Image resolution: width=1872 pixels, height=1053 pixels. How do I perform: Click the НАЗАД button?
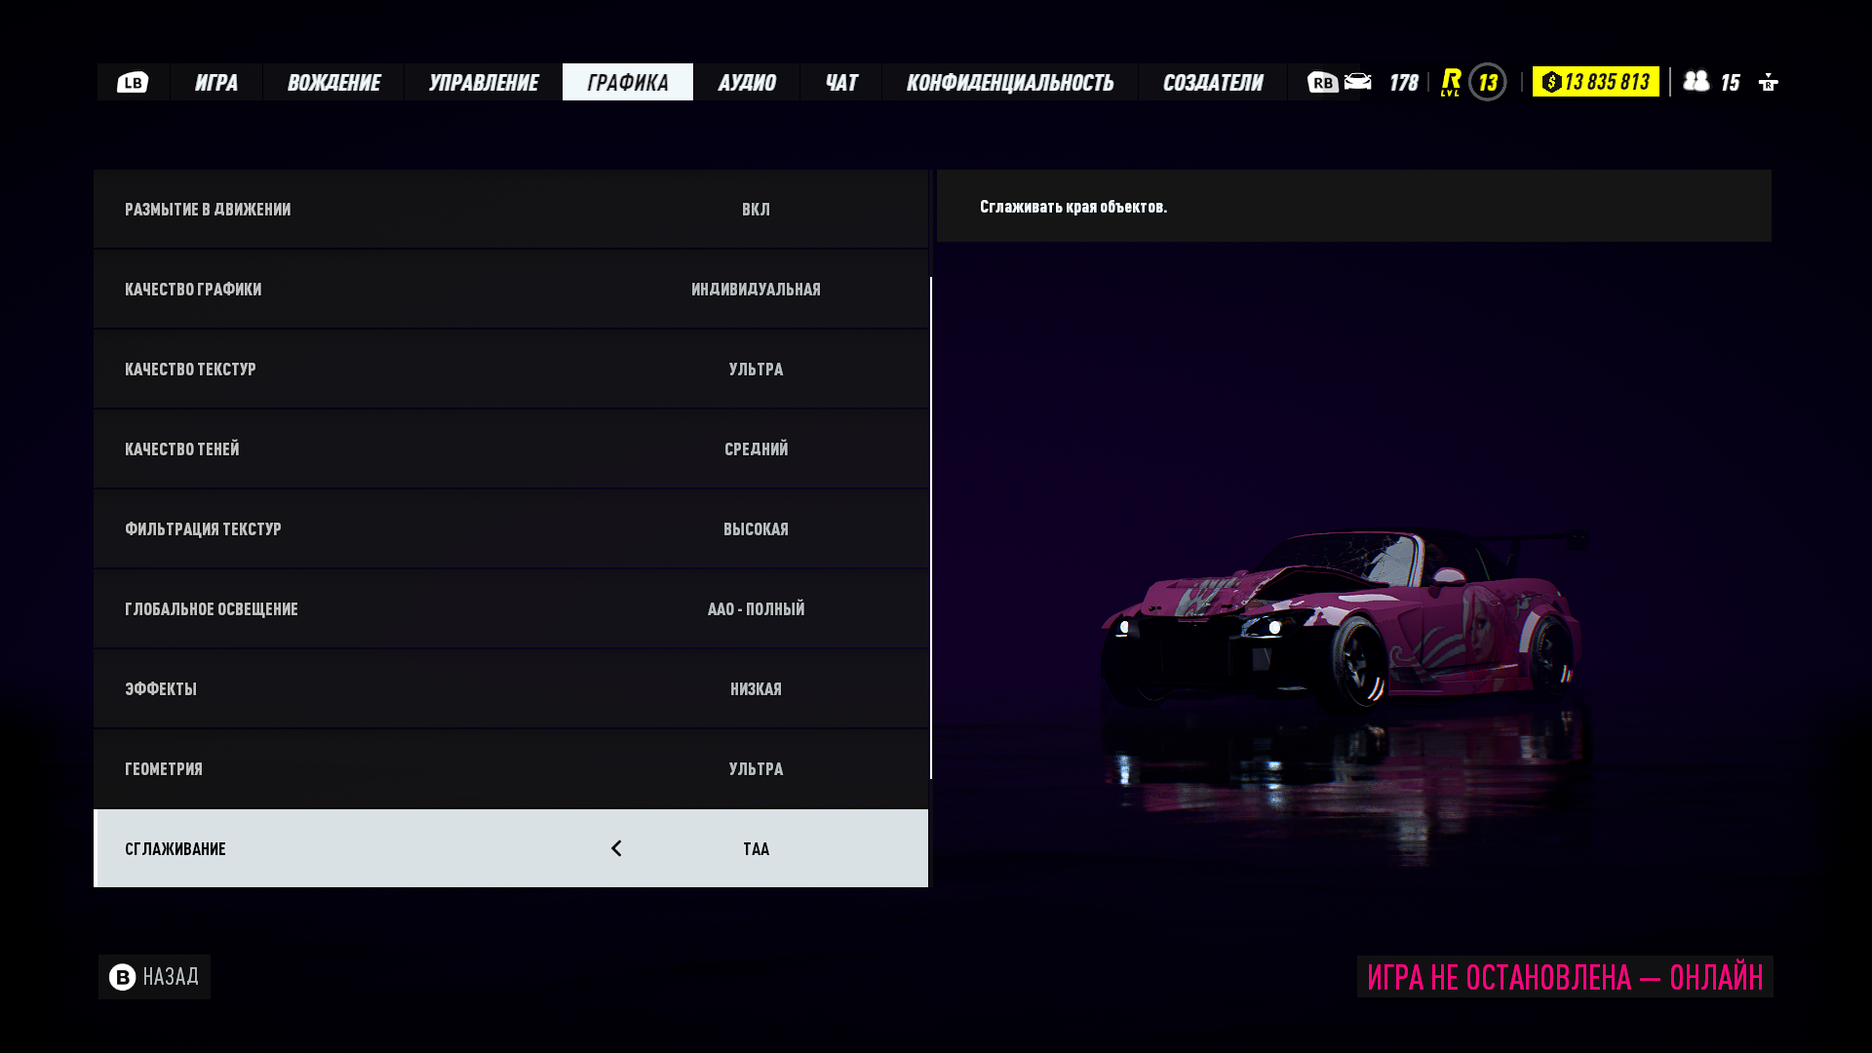click(154, 977)
